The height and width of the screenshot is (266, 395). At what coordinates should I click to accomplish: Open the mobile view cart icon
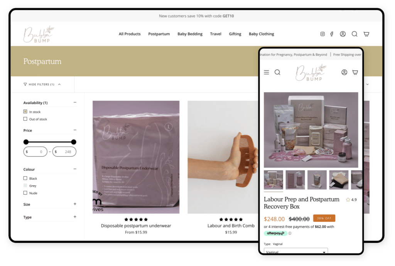click(x=355, y=72)
